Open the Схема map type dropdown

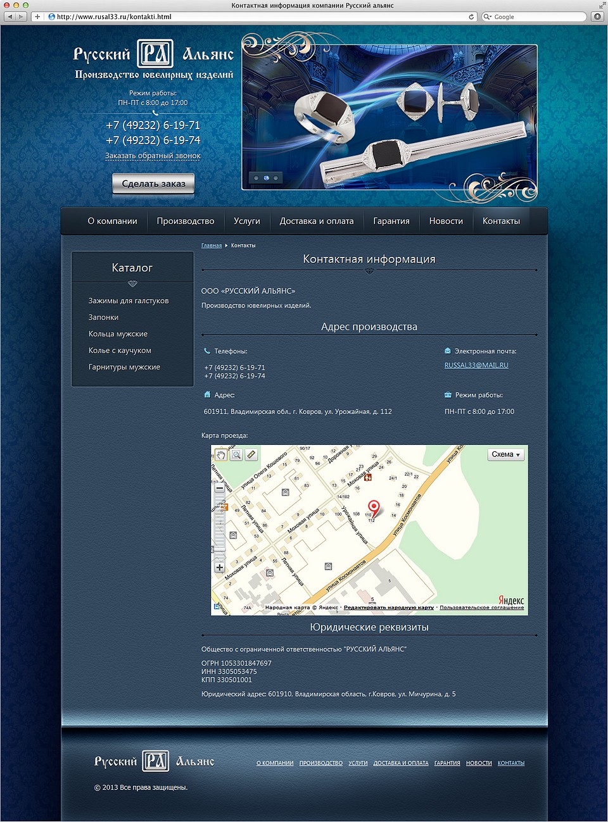pos(506,454)
